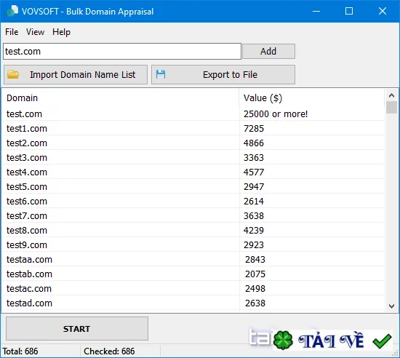Click the folder icon on Import button
400x358 pixels.
tap(13, 74)
